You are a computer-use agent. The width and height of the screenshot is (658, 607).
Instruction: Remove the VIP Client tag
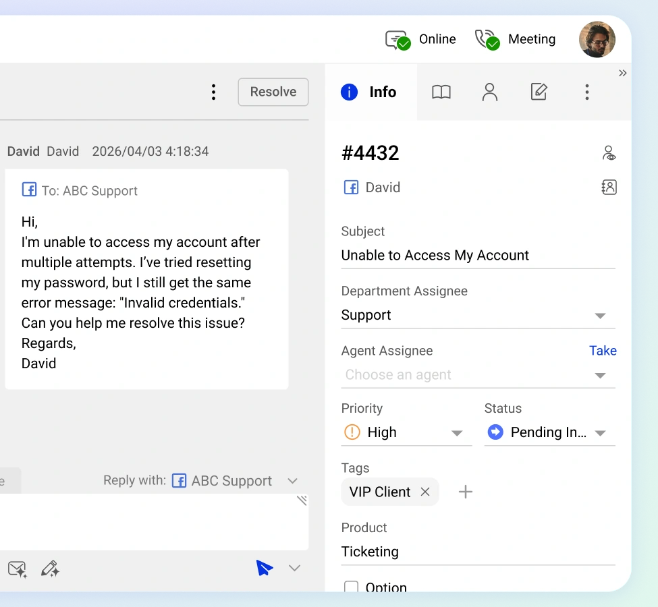coord(425,492)
